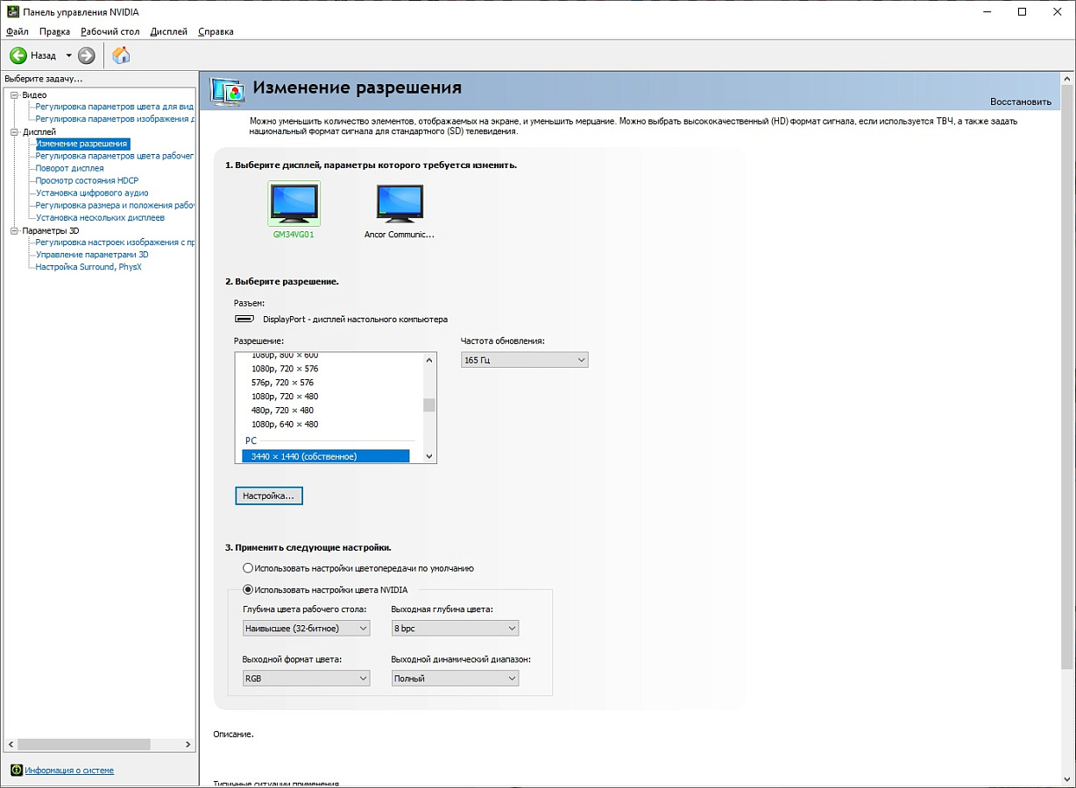Open Выходной динамический диапазон Полный dropdown
Viewport: 1076px width, 788px height.
(455, 679)
